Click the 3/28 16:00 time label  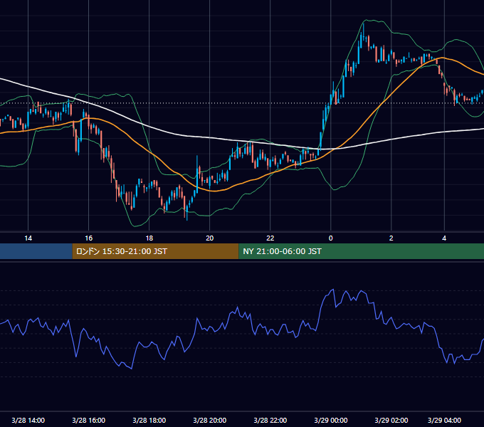pos(88,420)
